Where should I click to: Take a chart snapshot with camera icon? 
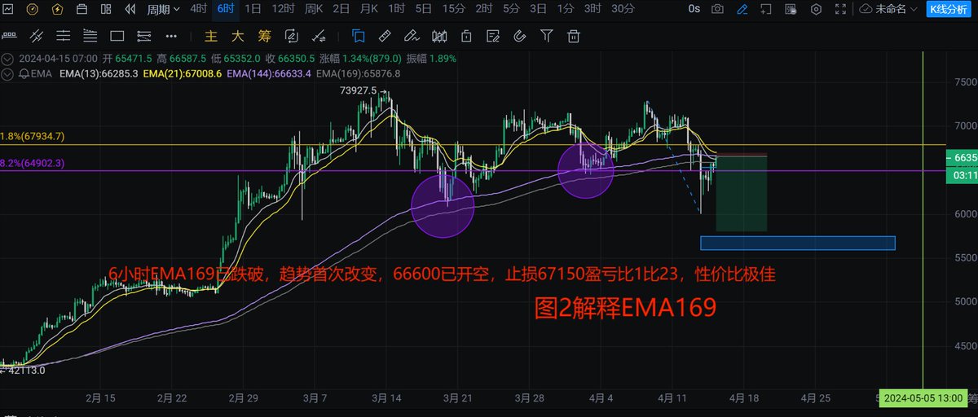(x=717, y=10)
